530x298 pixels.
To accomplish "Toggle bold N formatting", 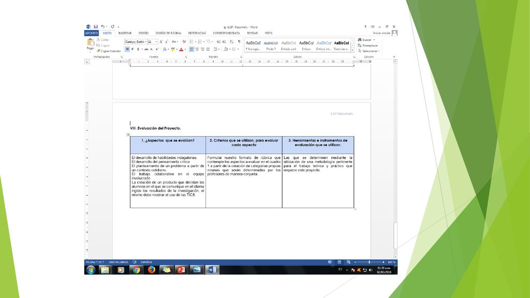I will click(127, 49).
